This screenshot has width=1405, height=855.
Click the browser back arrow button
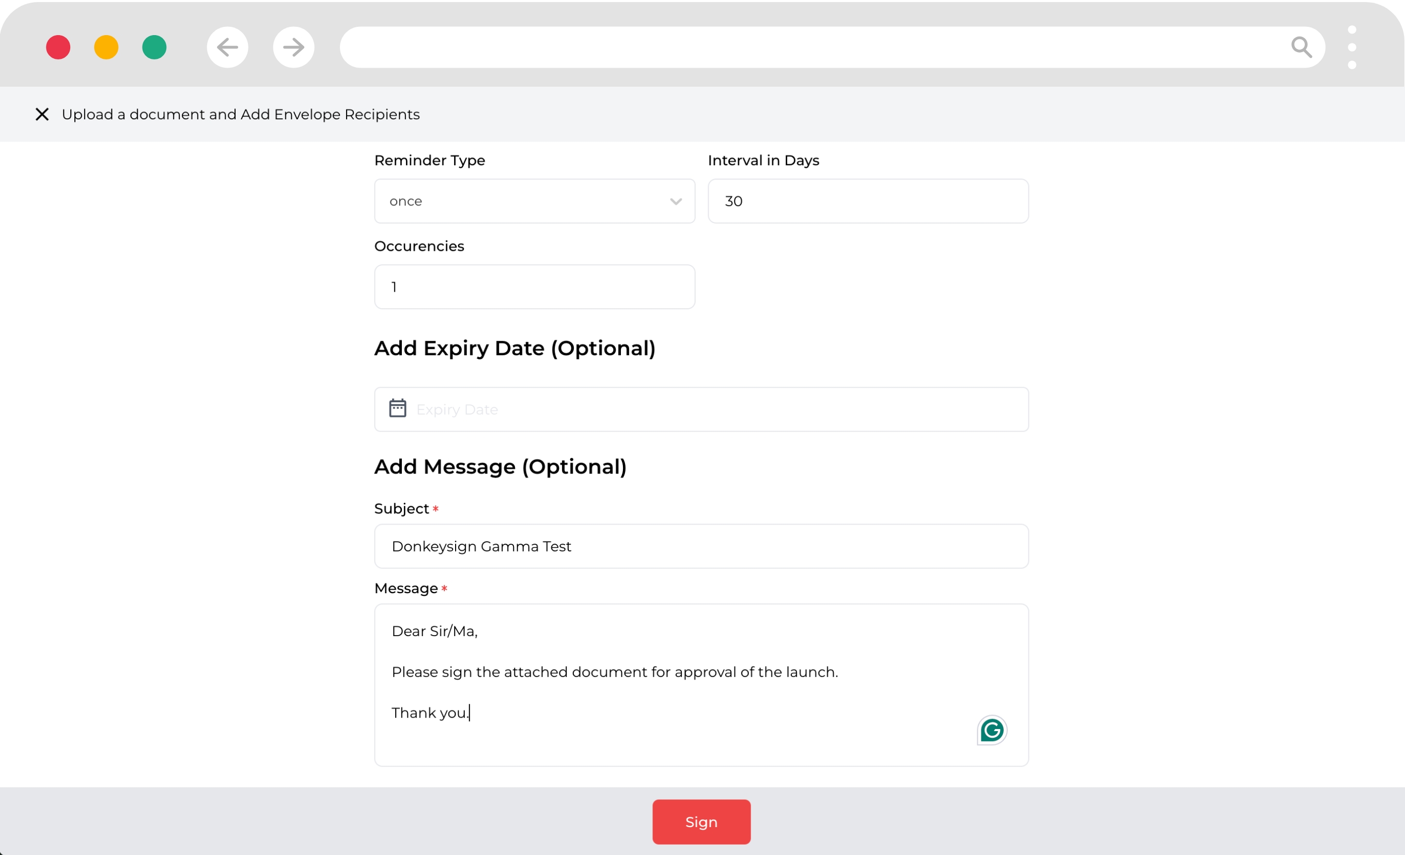tap(227, 47)
